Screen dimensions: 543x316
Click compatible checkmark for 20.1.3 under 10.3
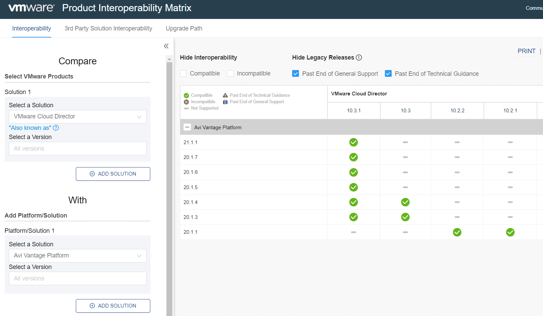pos(405,217)
